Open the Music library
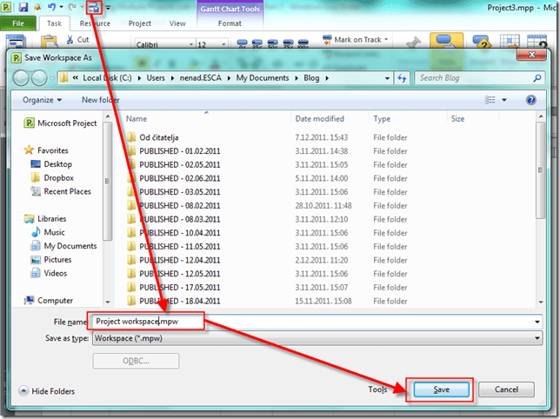560x419 pixels. [54, 233]
